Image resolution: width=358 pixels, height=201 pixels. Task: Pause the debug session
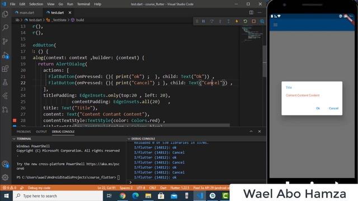[x=203, y=21]
